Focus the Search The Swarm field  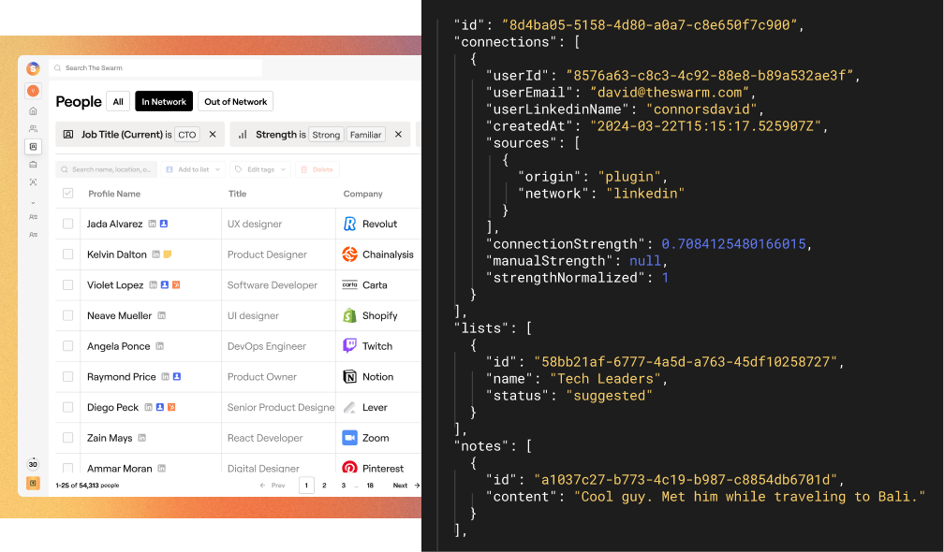(x=155, y=68)
